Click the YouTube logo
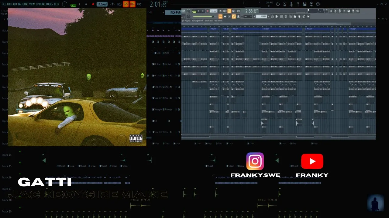 pos(312,161)
